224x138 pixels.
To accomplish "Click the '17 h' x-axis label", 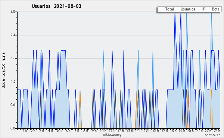I will coord(165,131).
